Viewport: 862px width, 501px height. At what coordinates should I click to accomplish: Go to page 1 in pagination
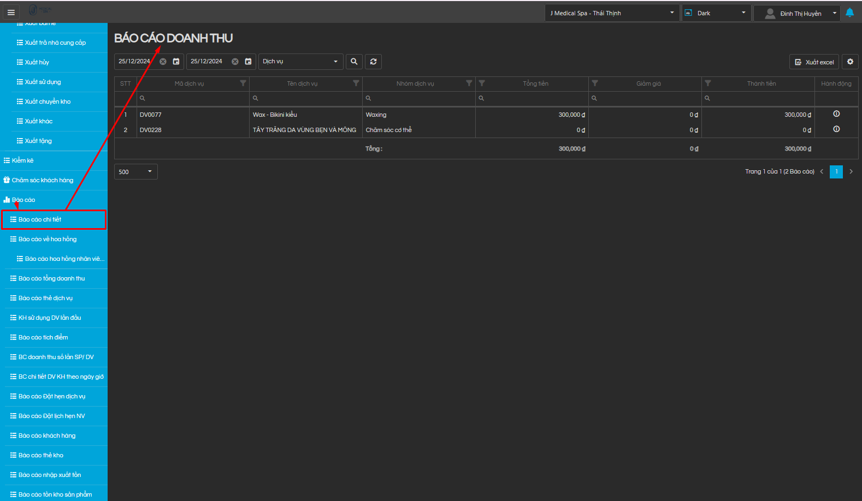[x=836, y=172]
